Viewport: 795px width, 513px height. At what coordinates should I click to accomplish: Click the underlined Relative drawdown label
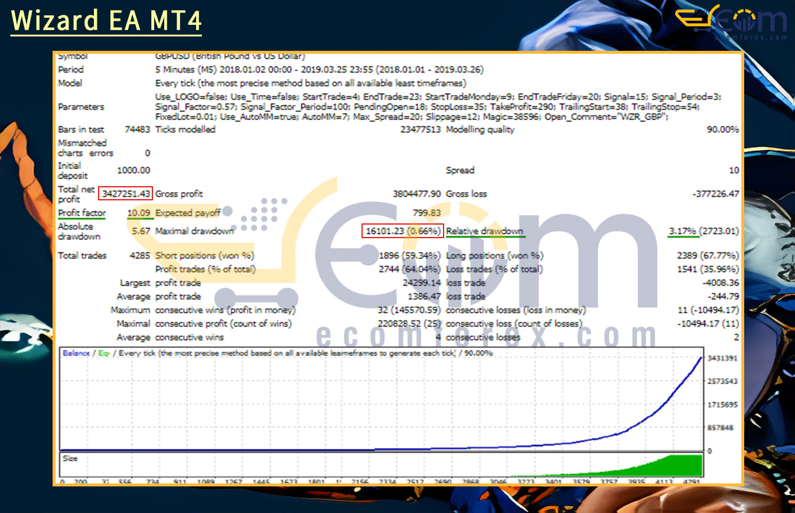point(484,231)
